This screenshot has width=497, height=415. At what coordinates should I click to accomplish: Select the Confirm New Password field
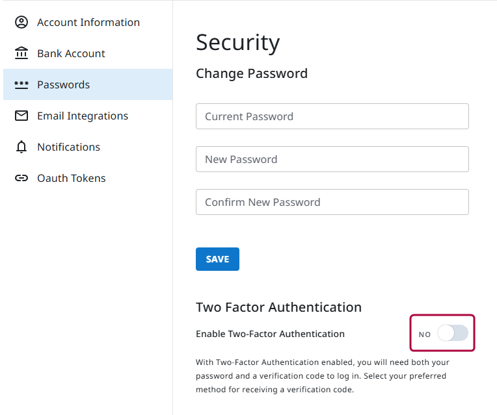point(332,202)
